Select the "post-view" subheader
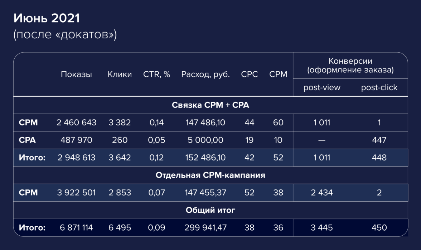 click(322, 88)
